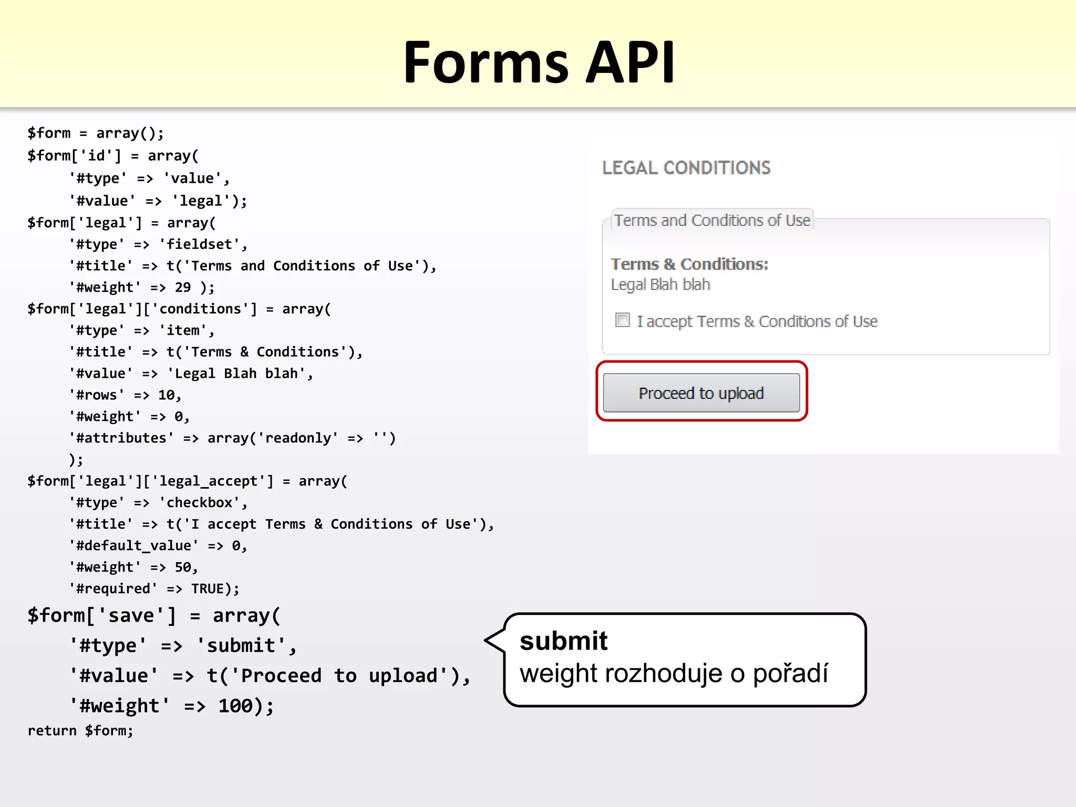Viewport: 1076px width, 807px height.
Task: Click the bold submit word in callout
Action: tap(563, 641)
